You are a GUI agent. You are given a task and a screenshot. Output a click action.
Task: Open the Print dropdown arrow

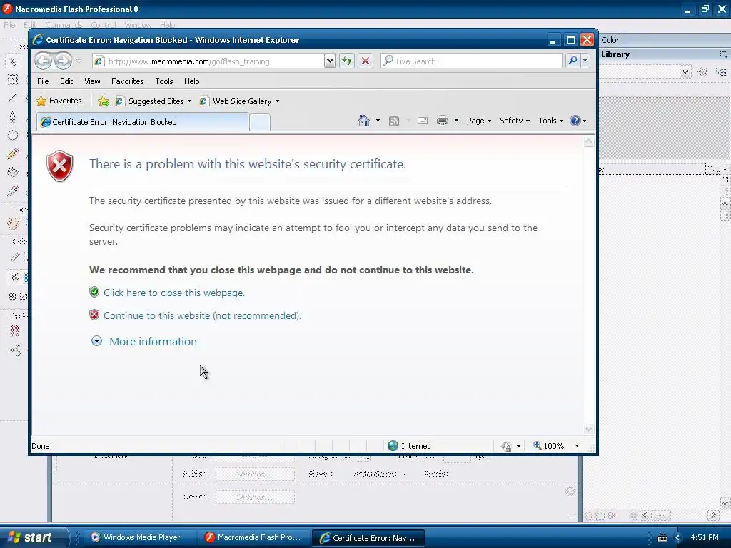click(456, 121)
